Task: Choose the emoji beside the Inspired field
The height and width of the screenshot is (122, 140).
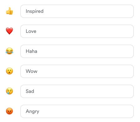Action: tap(9, 11)
